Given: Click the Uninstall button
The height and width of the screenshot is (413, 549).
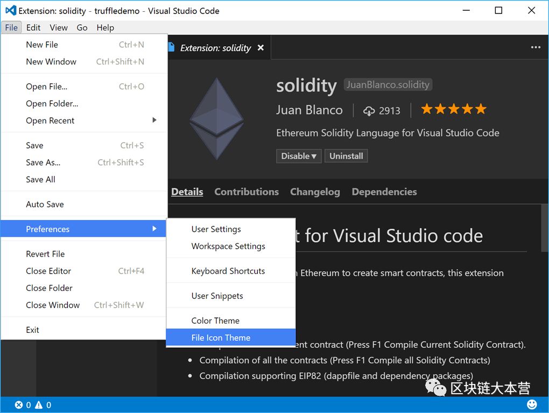Looking at the screenshot, I should tap(346, 156).
